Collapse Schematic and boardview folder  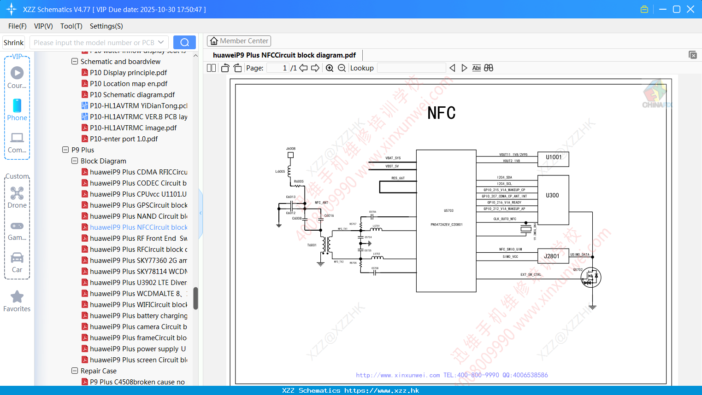tap(75, 61)
